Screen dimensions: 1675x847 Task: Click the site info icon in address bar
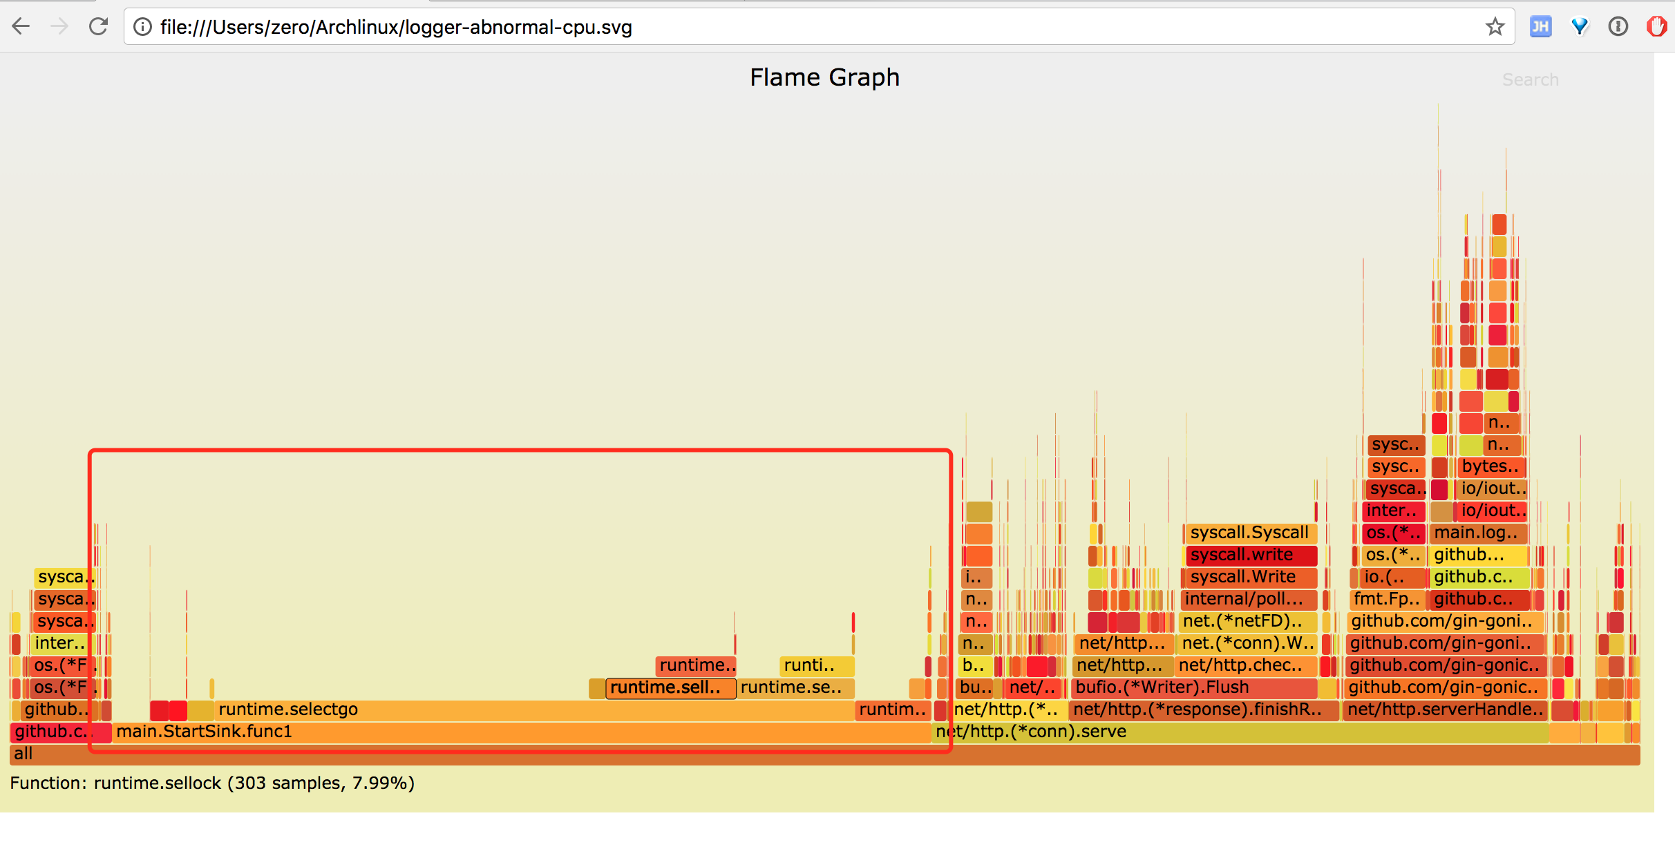(x=142, y=27)
